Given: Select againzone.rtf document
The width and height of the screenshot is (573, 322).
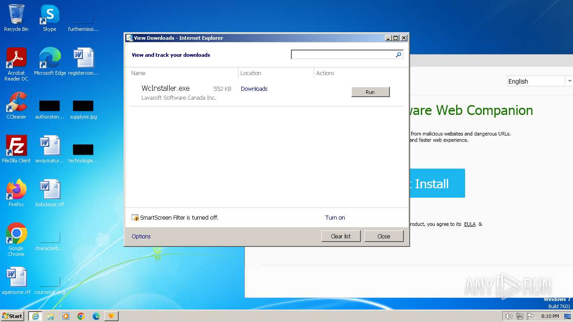Looking at the screenshot, I should [16, 280].
